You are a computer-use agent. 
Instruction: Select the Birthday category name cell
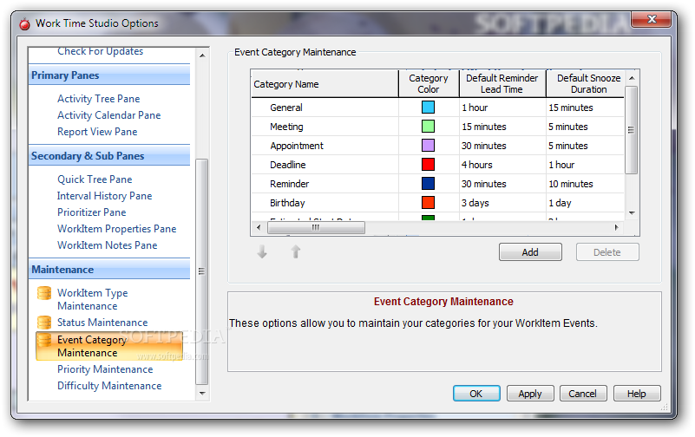click(x=325, y=203)
